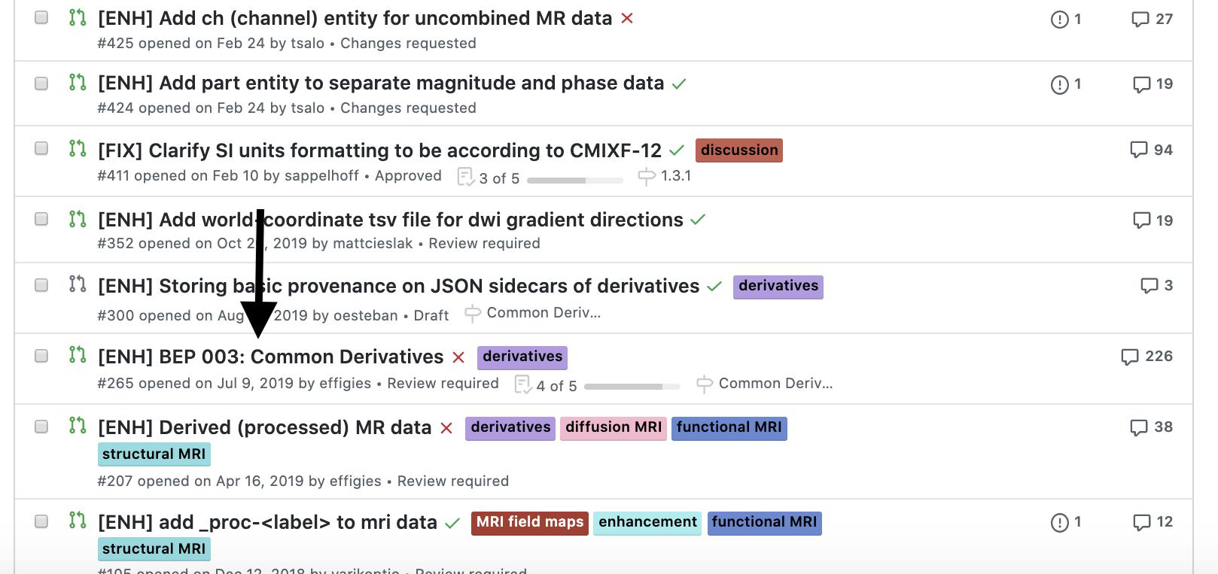The image size is (1218, 574).
Task: Open comment bubble showing 226 comments
Action: point(1130,357)
